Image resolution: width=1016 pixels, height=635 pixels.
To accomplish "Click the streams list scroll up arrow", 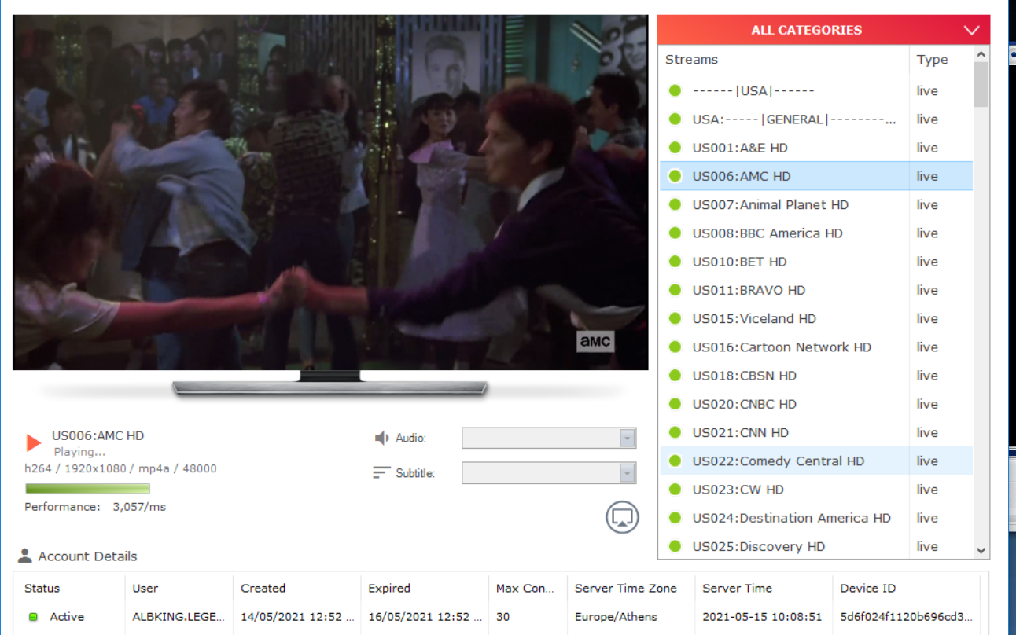I will pyautogui.click(x=981, y=54).
